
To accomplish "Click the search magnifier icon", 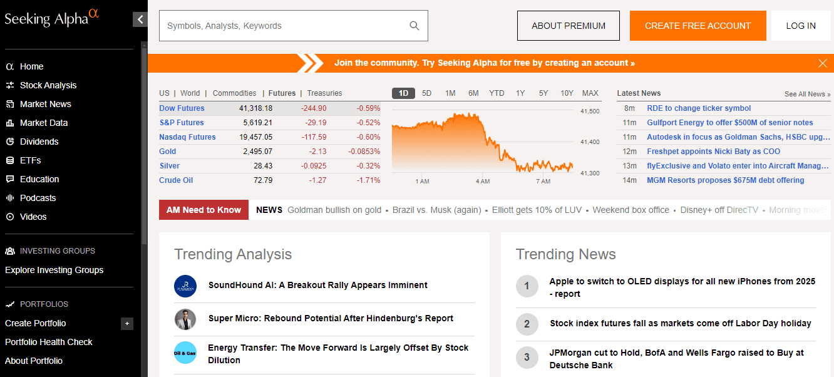I will pyautogui.click(x=414, y=26).
